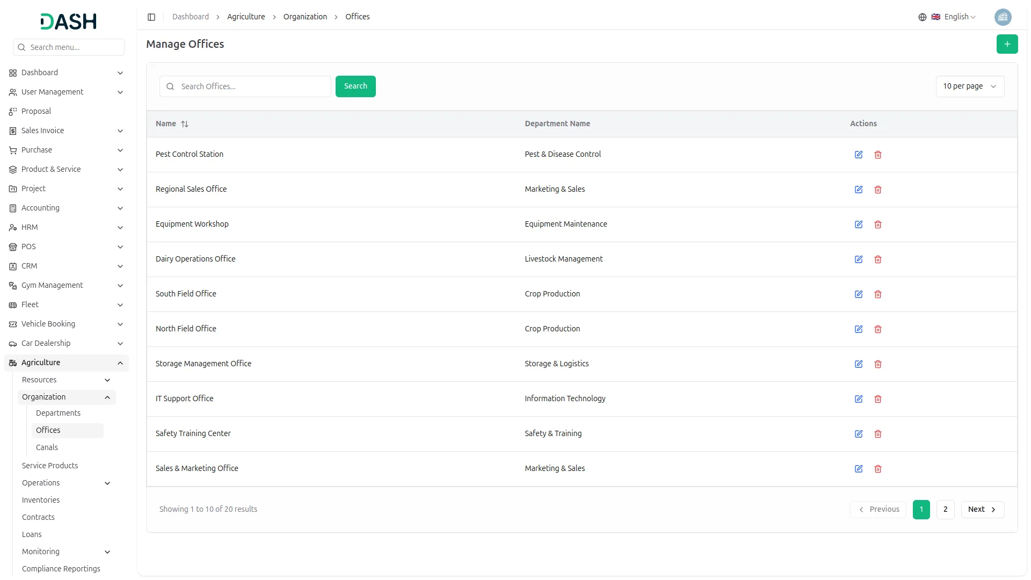Edit the North Field Office entry
This screenshot has height=580, width=1031.
pyautogui.click(x=859, y=329)
